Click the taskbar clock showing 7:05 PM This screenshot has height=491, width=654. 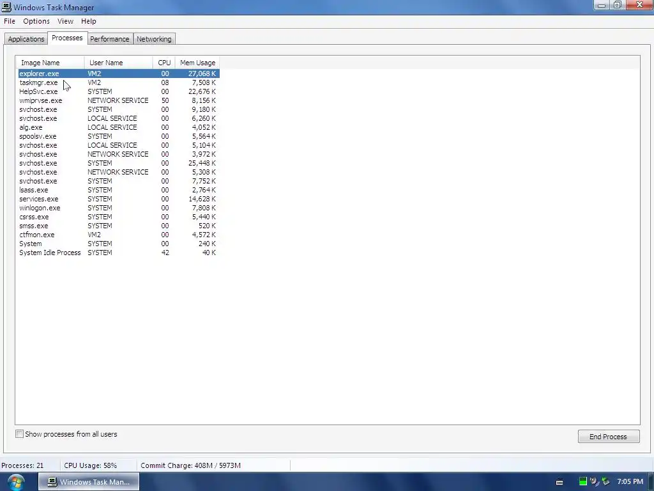pyautogui.click(x=630, y=481)
